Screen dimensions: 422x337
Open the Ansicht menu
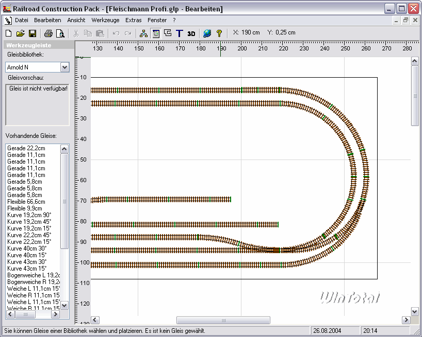(x=76, y=20)
